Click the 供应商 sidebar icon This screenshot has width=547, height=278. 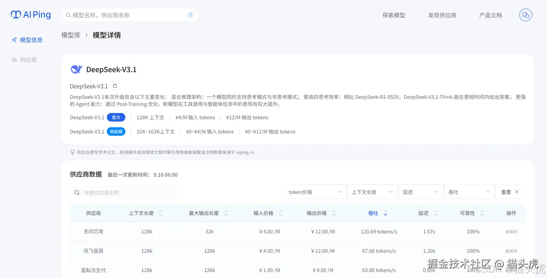(14, 60)
